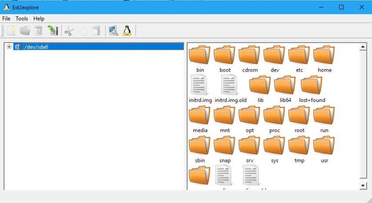Select the root folder icon
Image resolution: width=372 pixels, height=203 pixels.
coord(299,115)
